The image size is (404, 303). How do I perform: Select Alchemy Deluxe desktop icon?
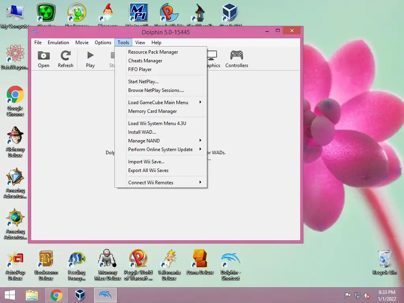15,142
